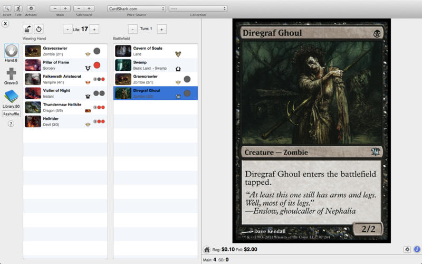Open the Actions gear menu
Viewport: 422px width, 264px height.
[x=31, y=8]
